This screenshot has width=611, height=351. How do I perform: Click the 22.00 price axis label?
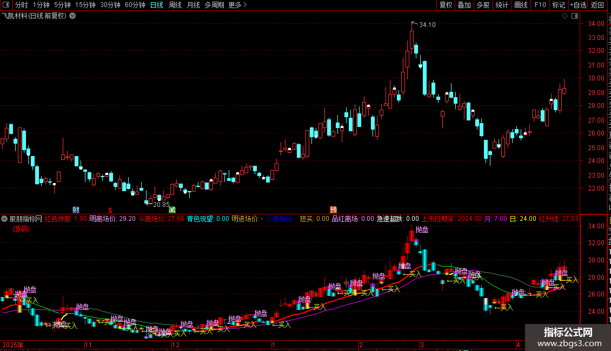[x=596, y=188]
